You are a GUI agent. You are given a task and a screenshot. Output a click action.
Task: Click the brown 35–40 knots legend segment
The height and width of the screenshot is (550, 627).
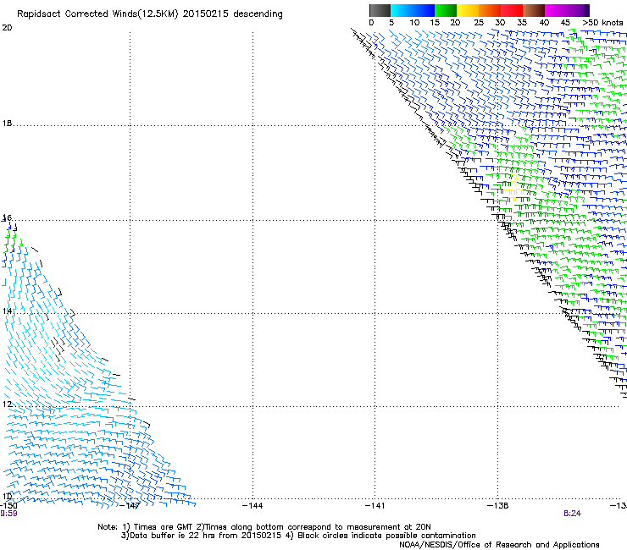(x=534, y=10)
